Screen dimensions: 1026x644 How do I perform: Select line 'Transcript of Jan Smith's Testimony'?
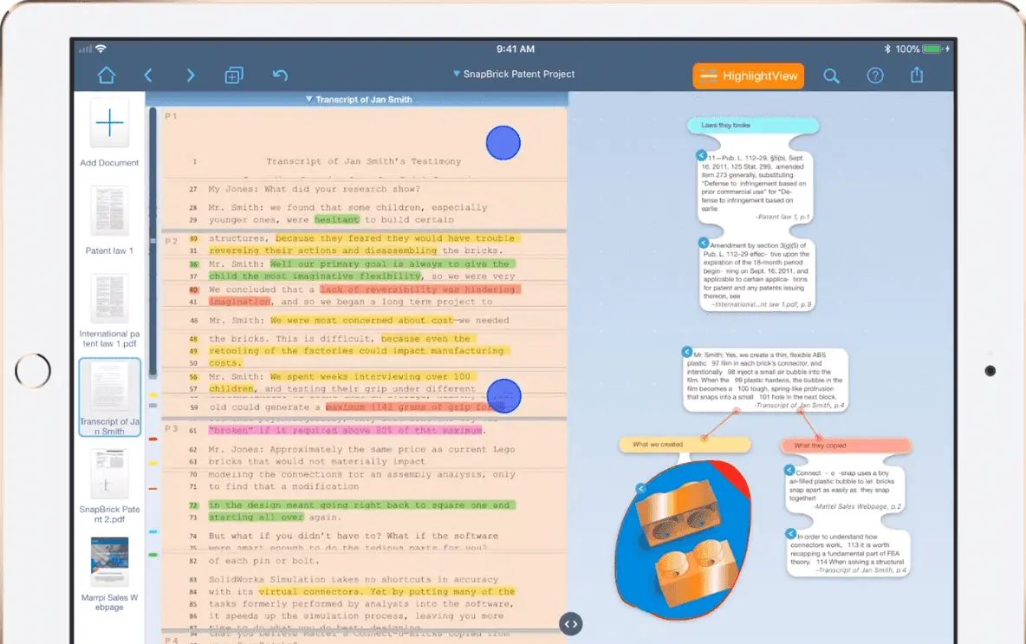point(364,162)
